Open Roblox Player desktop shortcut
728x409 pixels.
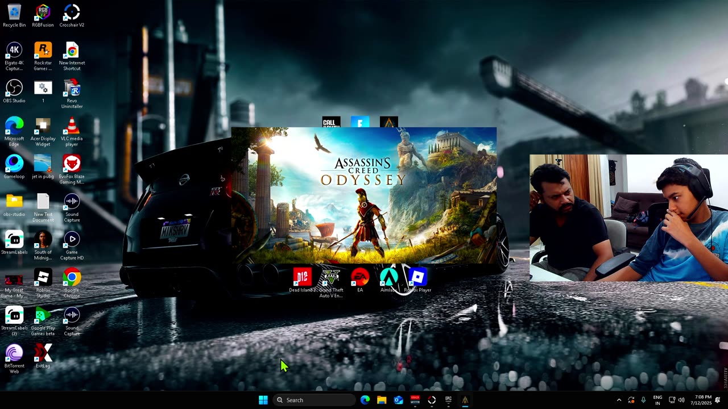click(417, 281)
